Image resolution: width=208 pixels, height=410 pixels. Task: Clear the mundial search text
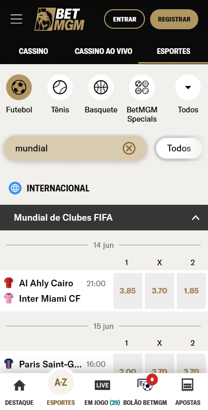pos(129,148)
